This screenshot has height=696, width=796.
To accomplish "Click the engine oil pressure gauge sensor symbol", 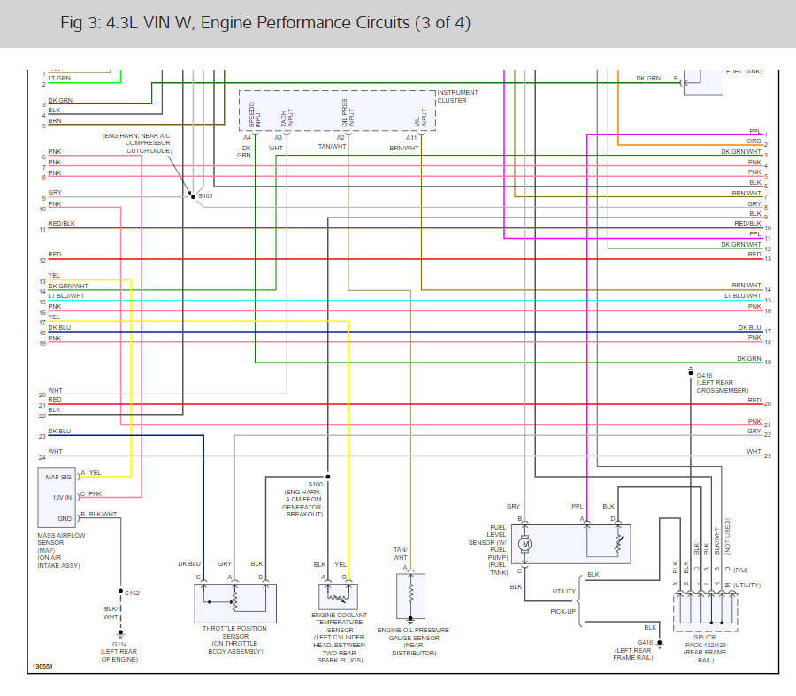I will click(x=410, y=596).
